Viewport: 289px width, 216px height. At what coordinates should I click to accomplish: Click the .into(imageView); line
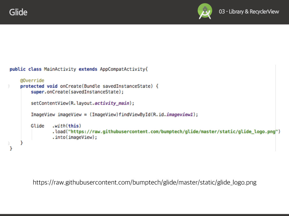pyautogui.click(x=75, y=137)
